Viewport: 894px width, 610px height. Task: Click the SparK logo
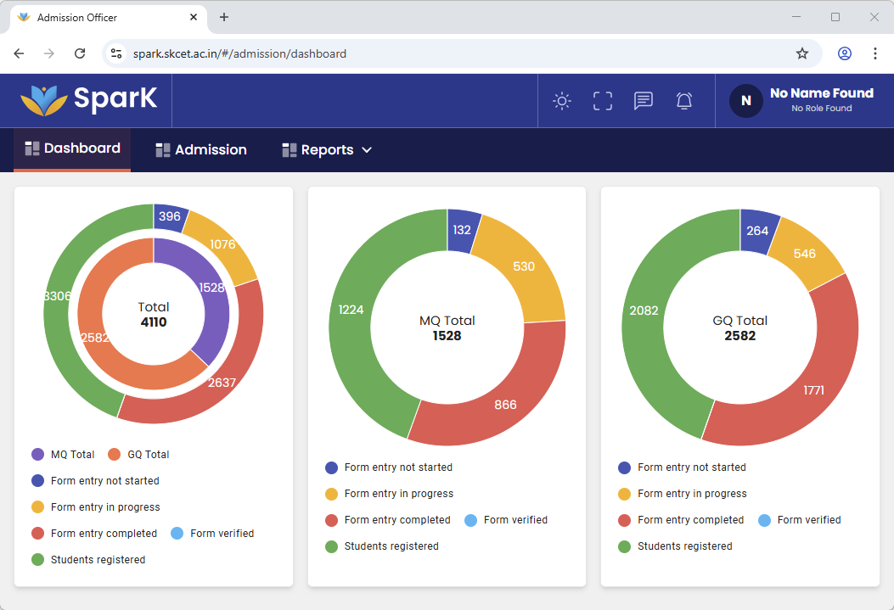(x=89, y=99)
